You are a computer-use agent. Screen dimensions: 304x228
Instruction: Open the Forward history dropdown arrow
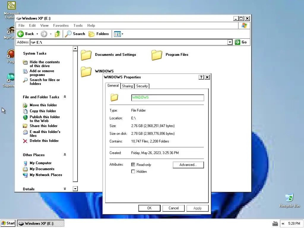(50, 34)
